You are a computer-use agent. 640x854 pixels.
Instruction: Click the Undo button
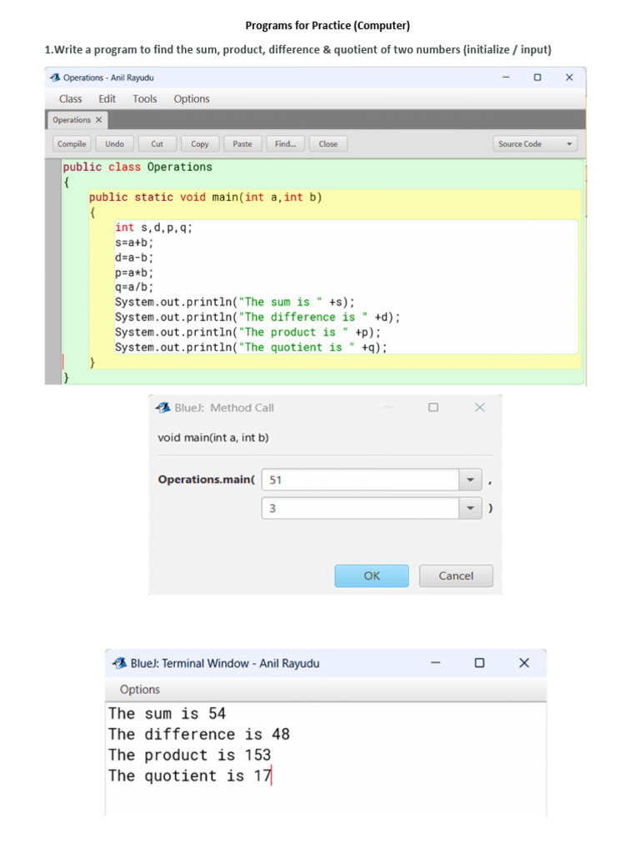114,143
